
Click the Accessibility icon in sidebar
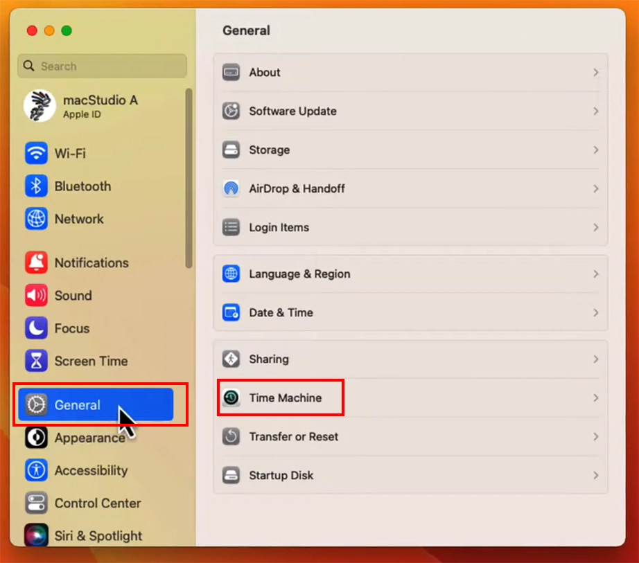click(x=36, y=470)
